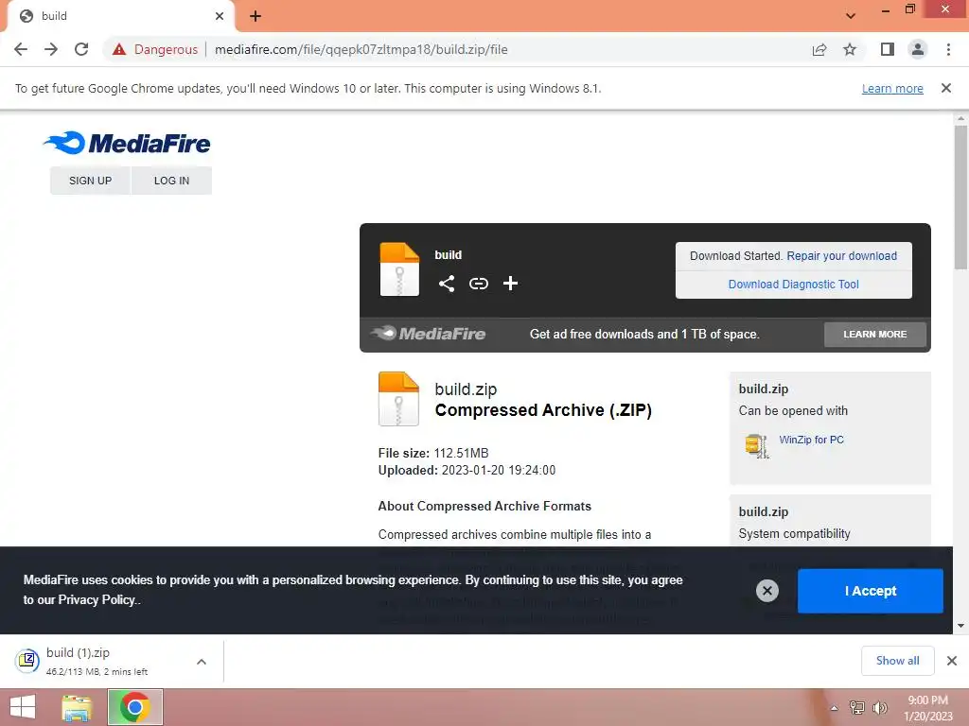Image resolution: width=969 pixels, height=726 pixels.
Task: Click the WinZip icon
Action: [757, 446]
